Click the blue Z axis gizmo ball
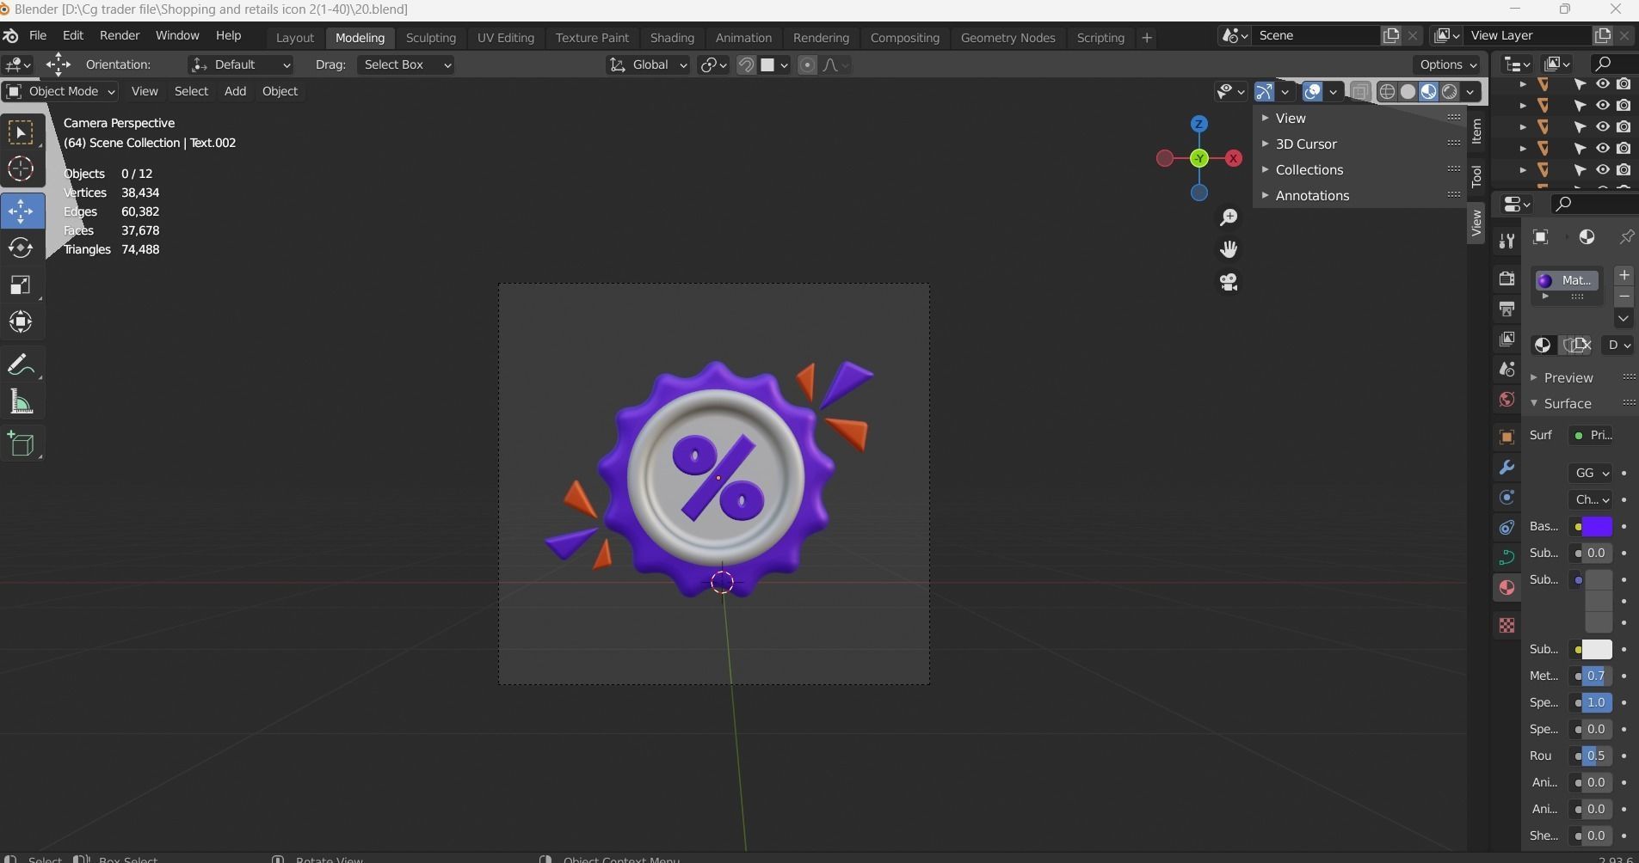The height and width of the screenshot is (863, 1639). pyautogui.click(x=1198, y=124)
